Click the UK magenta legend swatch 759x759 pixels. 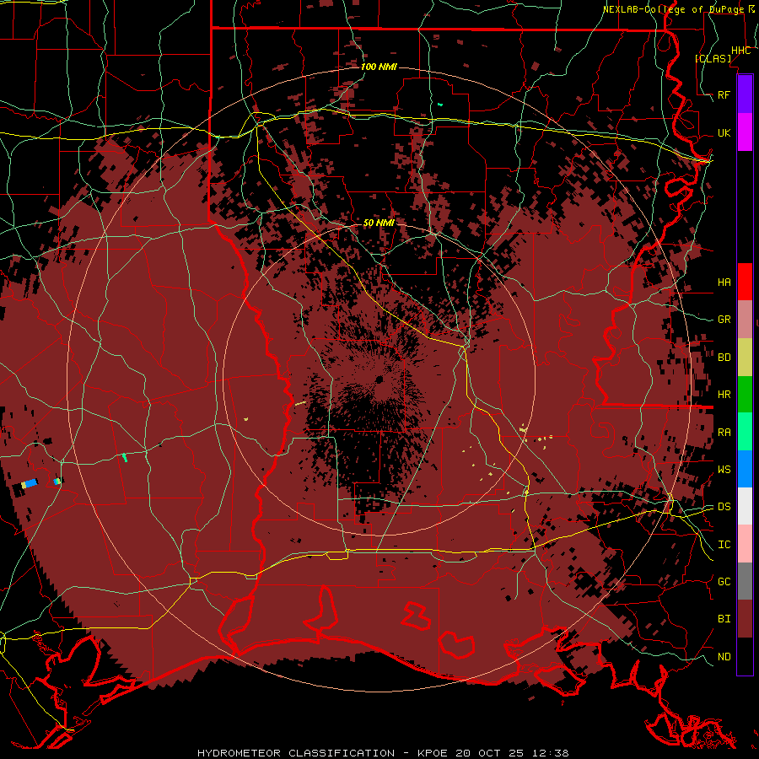[745, 132]
